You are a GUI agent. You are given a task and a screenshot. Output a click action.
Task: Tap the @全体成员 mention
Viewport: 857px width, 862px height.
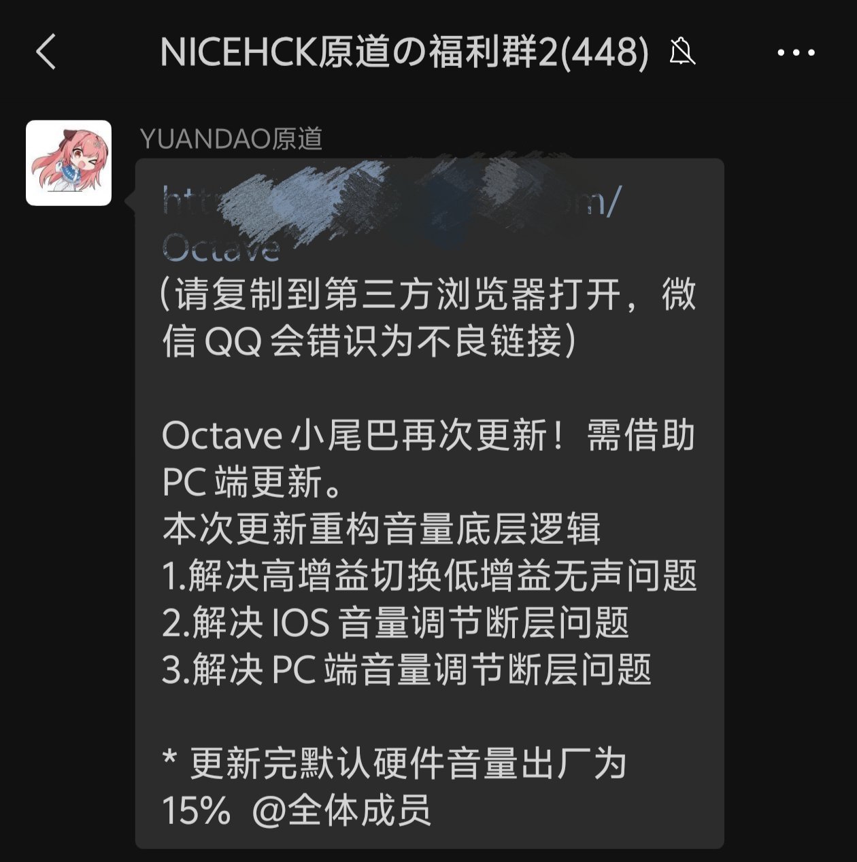point(341,810)
